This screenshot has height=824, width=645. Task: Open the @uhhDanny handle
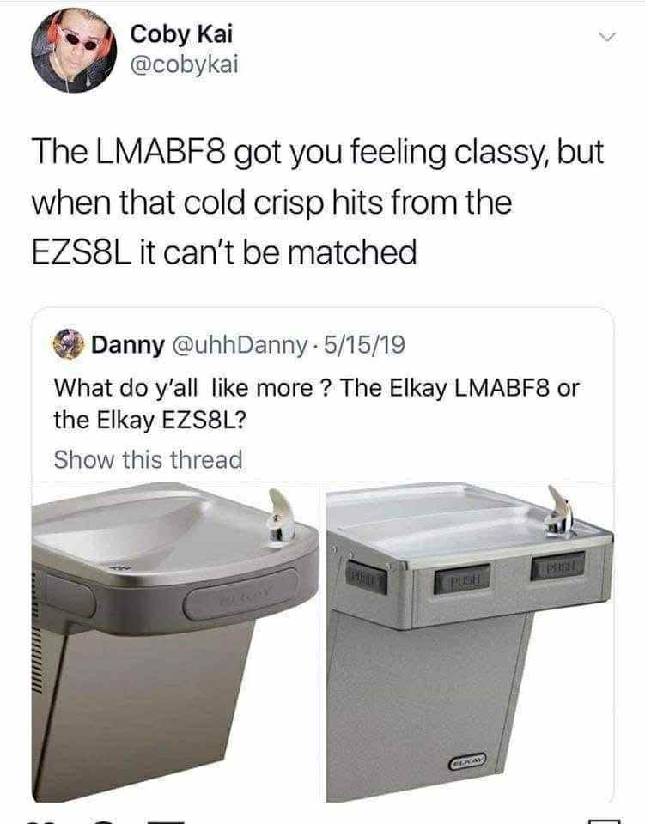coord(236,345)
